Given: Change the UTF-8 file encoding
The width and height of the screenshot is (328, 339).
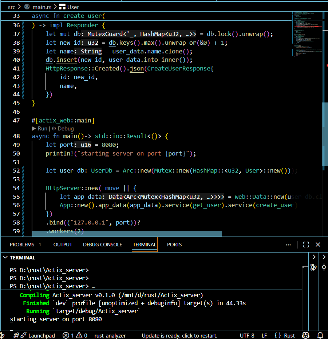Looking at the screenshot, I should 247,335.
